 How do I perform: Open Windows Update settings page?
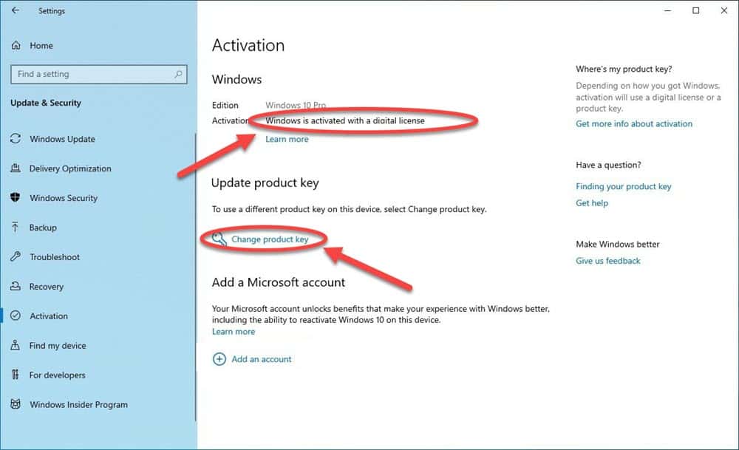[x=62, y=139]
